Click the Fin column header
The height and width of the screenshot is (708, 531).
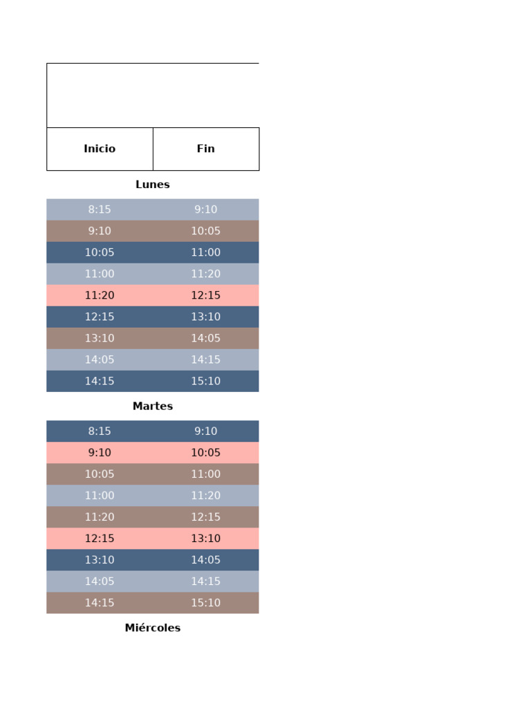tap(205, 149)
